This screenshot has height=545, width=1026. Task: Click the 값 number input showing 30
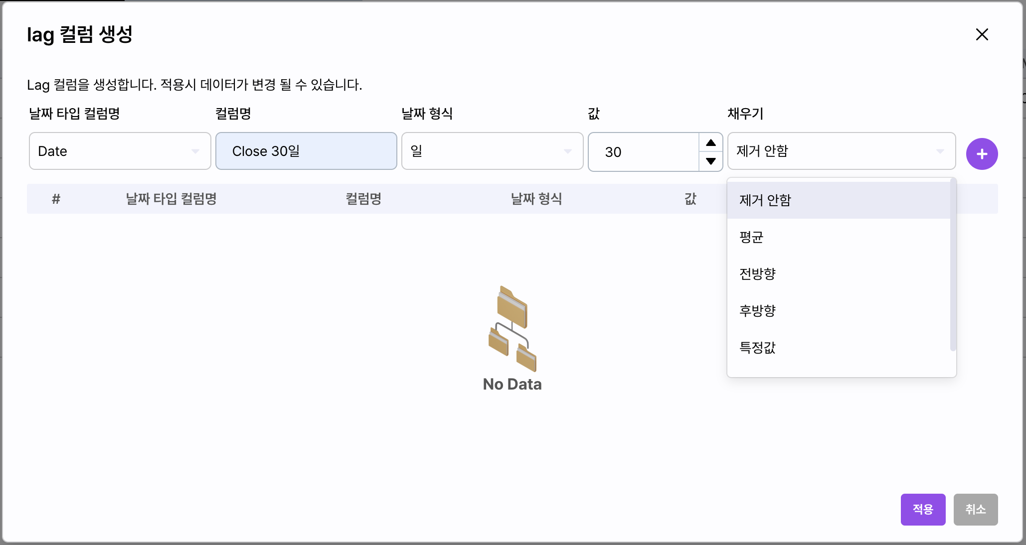644,152
